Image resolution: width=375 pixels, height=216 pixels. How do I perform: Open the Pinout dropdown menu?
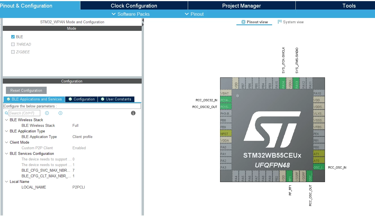[x=194, y=14]
